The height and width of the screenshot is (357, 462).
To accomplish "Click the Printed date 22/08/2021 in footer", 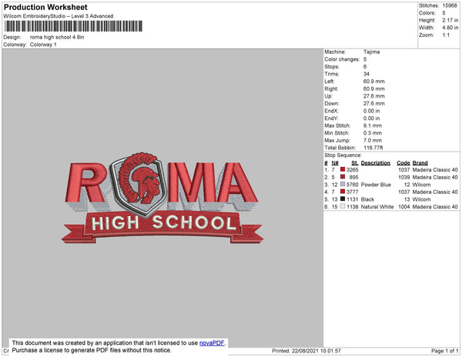I will (x=306, y=351).
